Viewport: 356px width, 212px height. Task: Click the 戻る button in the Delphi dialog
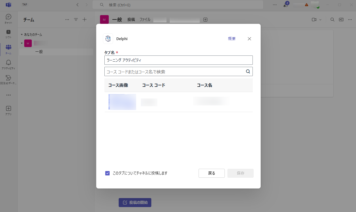211,173
